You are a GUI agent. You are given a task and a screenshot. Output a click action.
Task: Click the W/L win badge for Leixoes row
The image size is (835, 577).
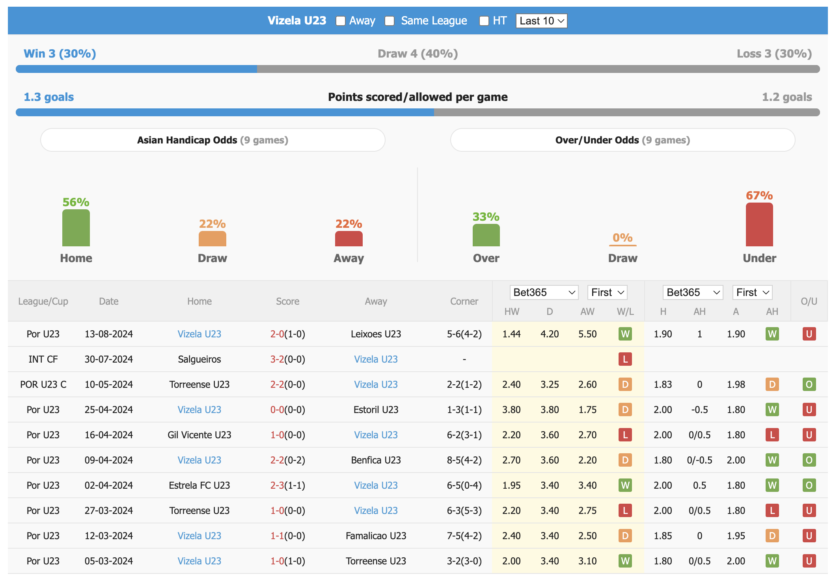tap(625, 334)
